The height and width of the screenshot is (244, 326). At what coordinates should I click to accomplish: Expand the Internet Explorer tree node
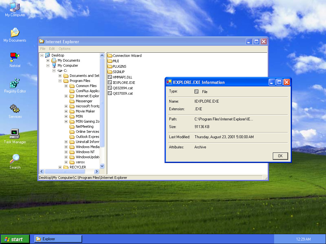[x=66, y=96]
